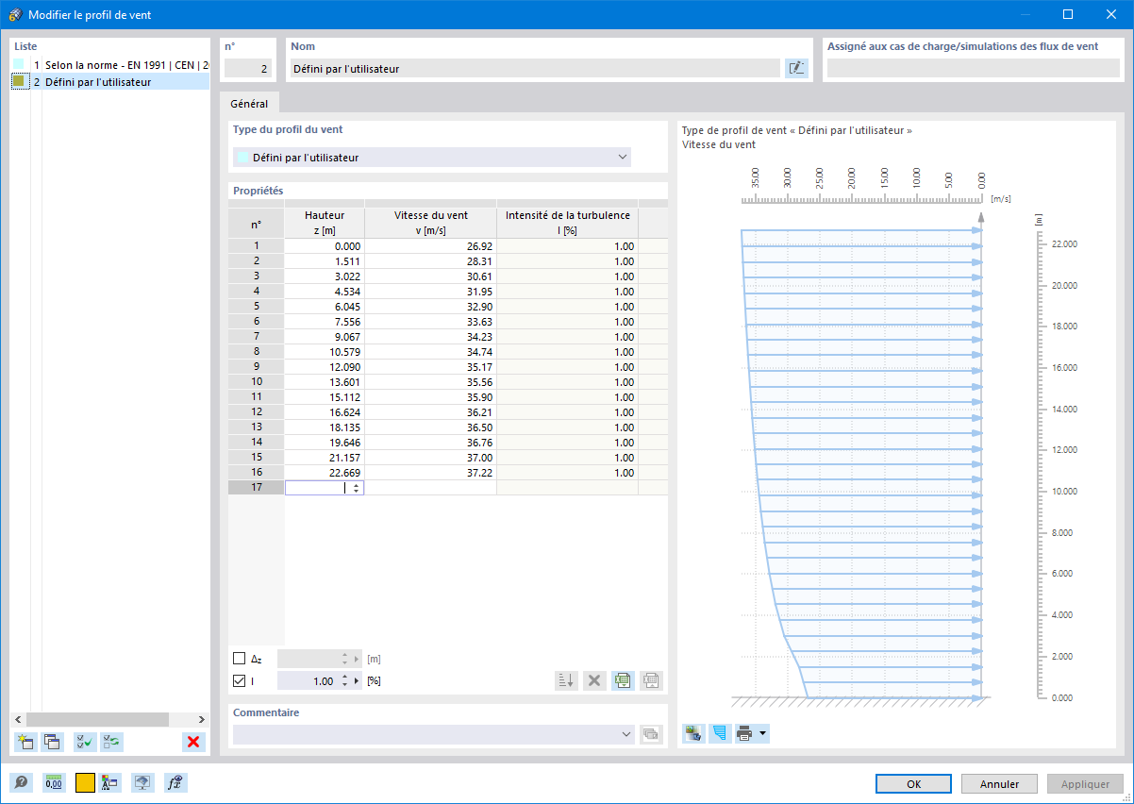Click the monitor view icon in bottom toolbar
Viewport: 1134px width, 804px height.
(142, 782)
